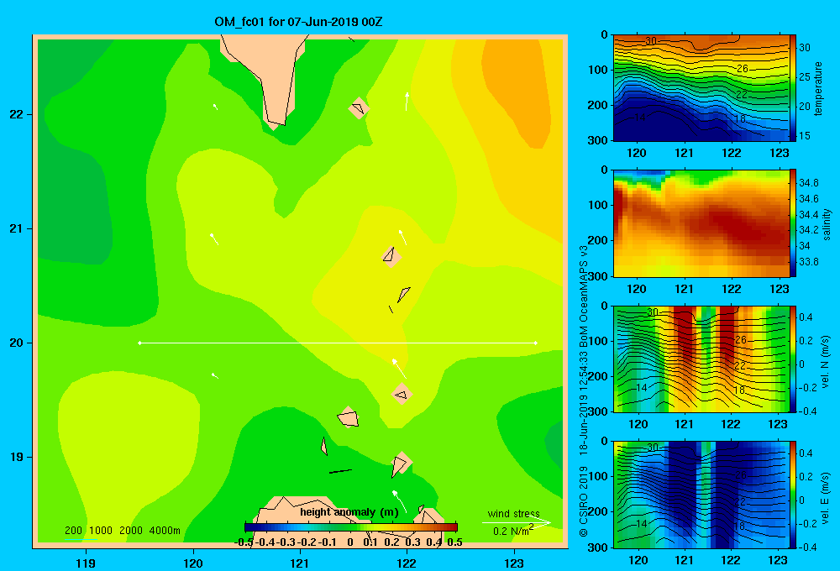840x571 pixels.
Task: Click the 33.8 tick on salinity scale
Action: [808, 262]
